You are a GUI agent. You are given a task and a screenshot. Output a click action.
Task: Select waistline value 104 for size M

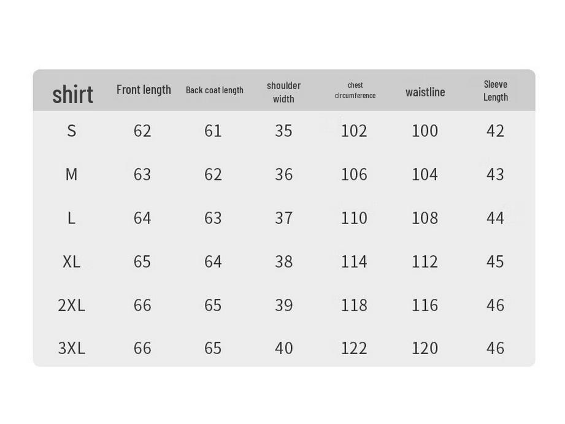pos(425,174)
